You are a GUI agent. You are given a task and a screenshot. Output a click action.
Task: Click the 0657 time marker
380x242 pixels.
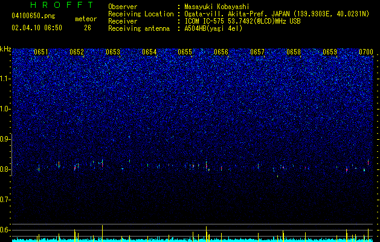coord(257,52)
